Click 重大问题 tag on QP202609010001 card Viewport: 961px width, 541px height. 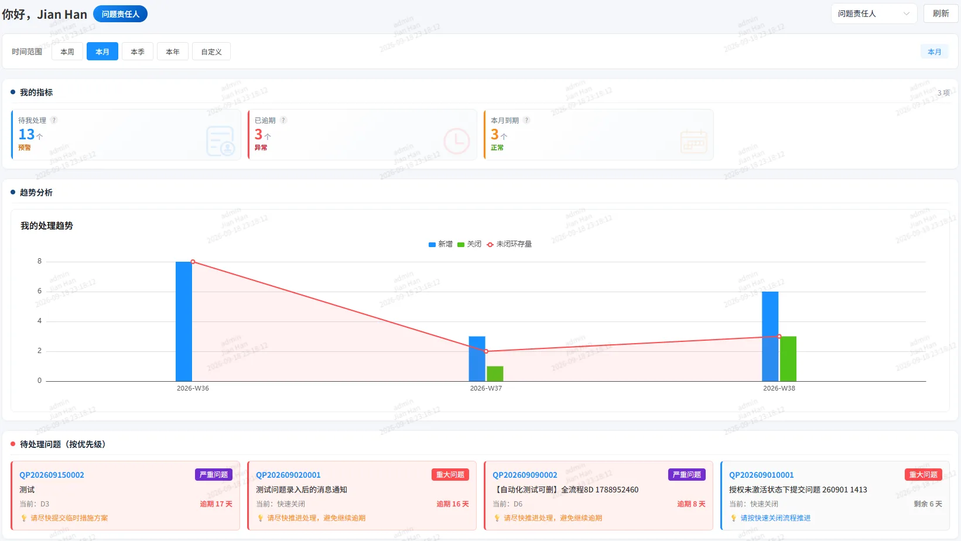924,475
